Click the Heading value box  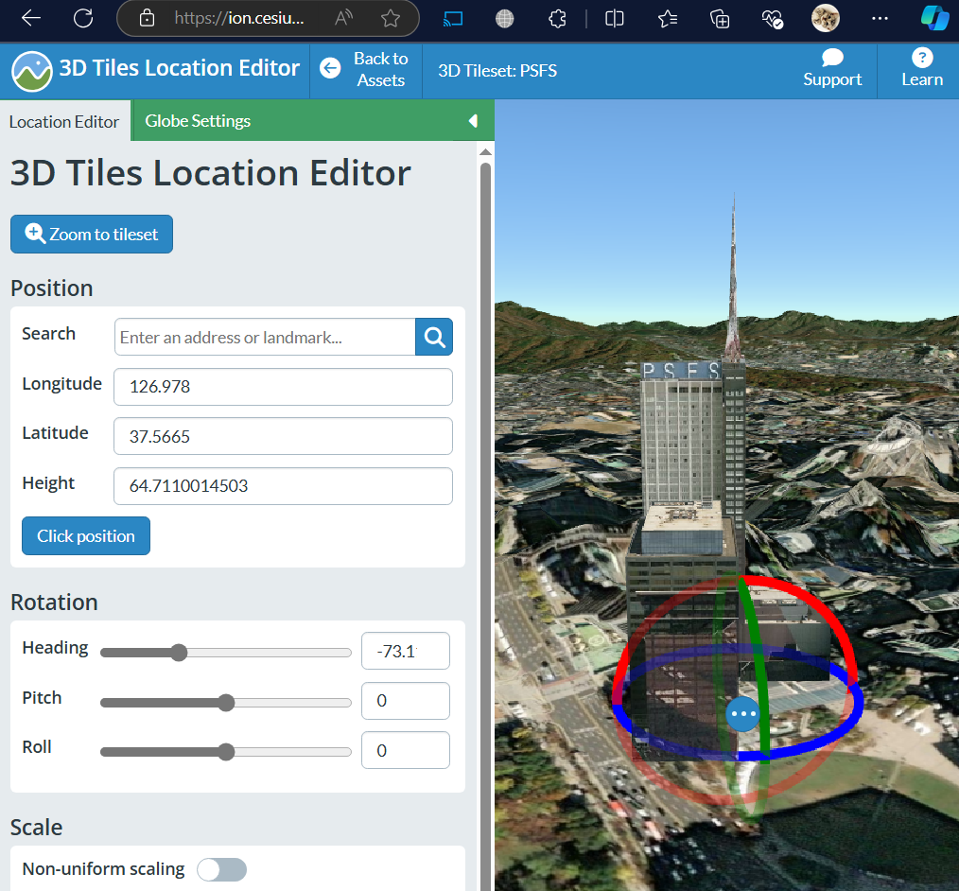[406, 651]
